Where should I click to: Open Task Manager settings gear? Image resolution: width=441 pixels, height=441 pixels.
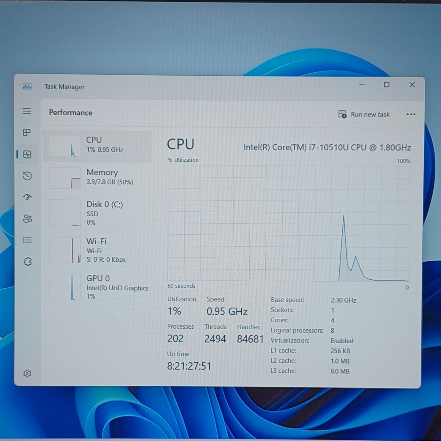(x=27, y=373)
